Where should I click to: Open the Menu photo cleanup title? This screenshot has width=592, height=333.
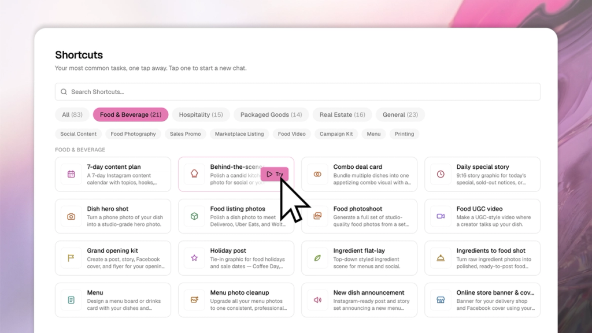(239, 293)
